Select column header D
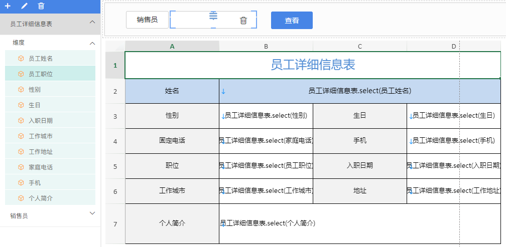Viewport: 506px width, 247px height. point(454,46)
